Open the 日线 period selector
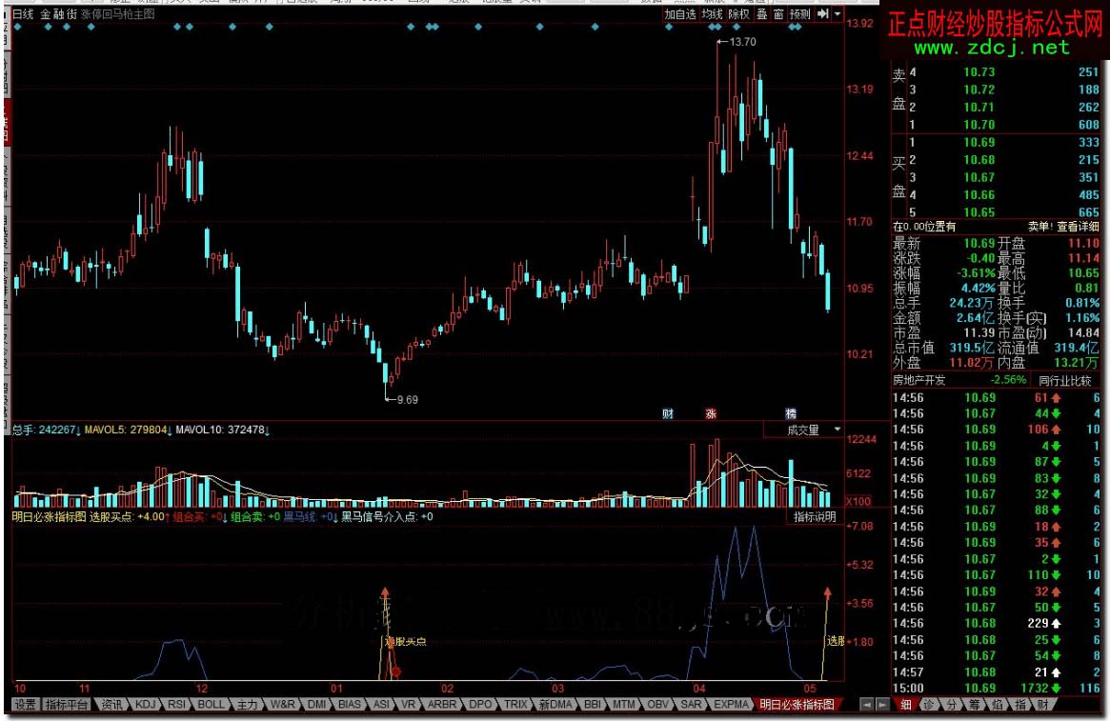 tap(23, 14)
